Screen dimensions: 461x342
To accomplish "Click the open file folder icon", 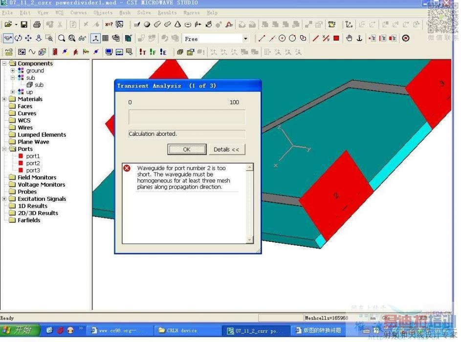I will point(8,24).
